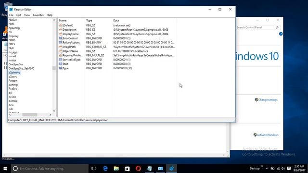Open the Help menu in Registry Editor

pyautogui.click(x=50, y=15)
